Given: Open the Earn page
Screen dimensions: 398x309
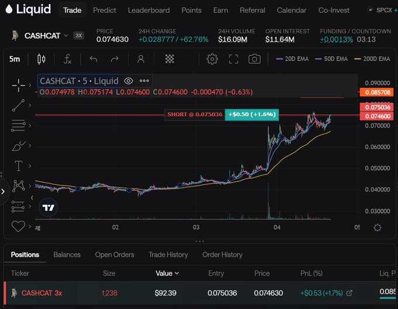Looking at the screenshot, I should pos(221,10).
